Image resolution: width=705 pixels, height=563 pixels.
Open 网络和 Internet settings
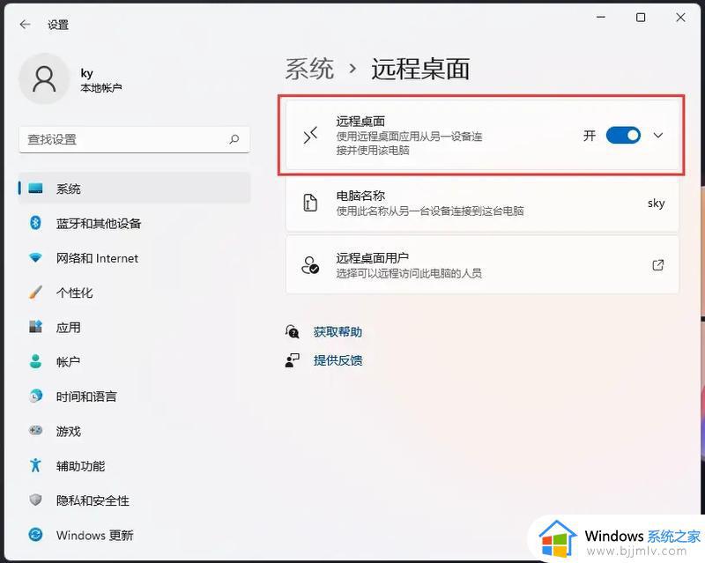coord(134,257)
